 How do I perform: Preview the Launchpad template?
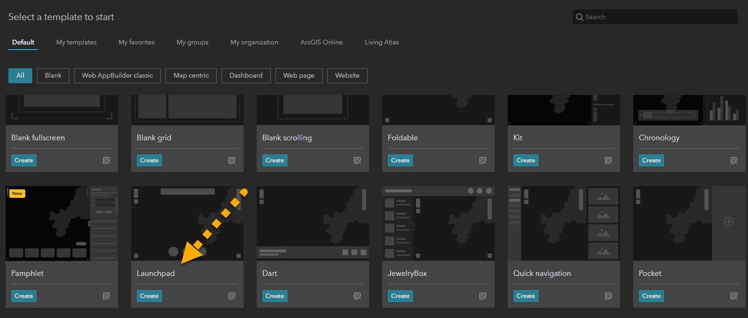(x=232, y=296)
